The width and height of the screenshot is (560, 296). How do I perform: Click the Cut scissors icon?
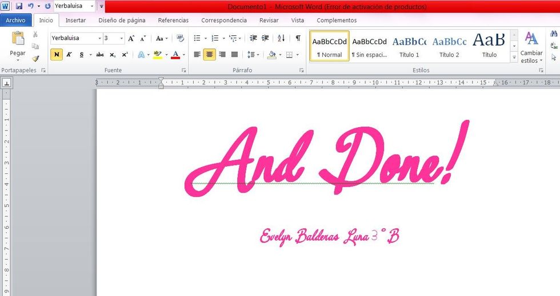pyautogui.click(x=35, y=34)
